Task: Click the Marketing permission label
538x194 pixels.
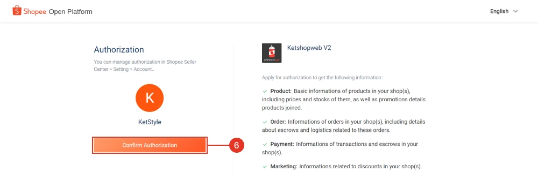Action: click(x=284, y=167)
